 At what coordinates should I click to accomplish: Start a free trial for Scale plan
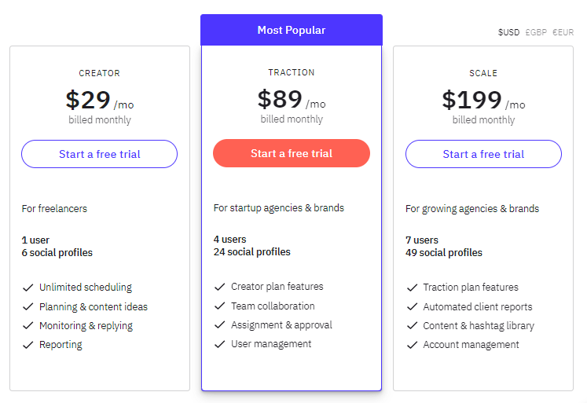[484, 154]
